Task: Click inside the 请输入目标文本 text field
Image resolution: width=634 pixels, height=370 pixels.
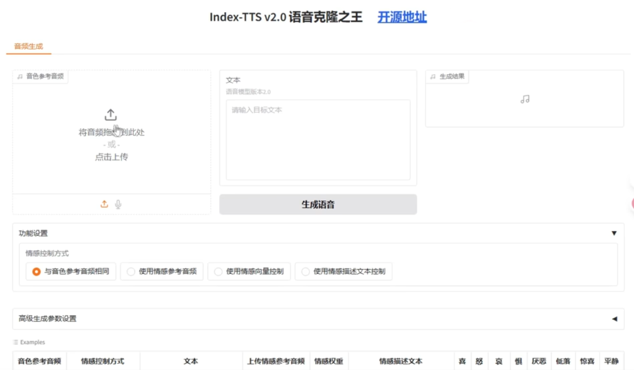Action: pyautogui.click(x=318, y=139)
